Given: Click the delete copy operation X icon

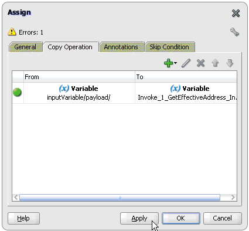Looking at the screenshot, I should [x=200, y=63].
